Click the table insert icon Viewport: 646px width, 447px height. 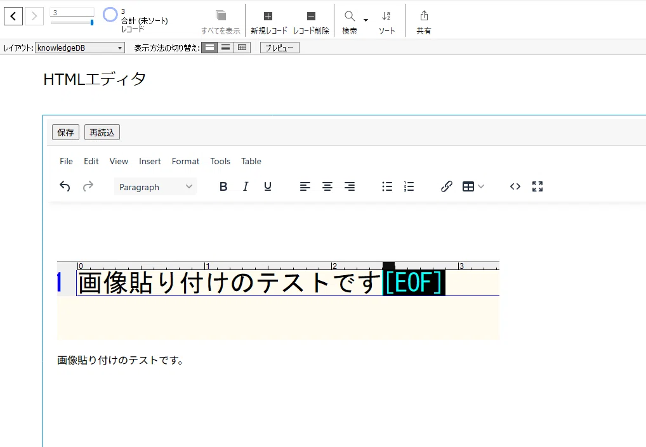(468, 186)
